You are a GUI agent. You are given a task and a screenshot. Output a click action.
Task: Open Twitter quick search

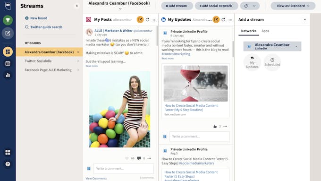tap(43, 27)
